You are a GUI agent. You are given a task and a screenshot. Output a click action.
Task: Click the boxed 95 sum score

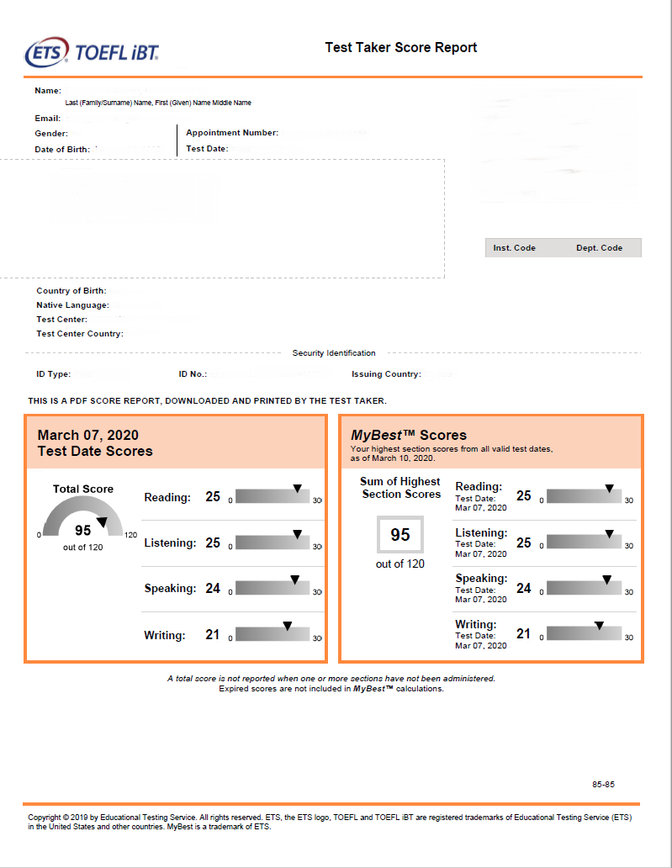pyautogui.click(x=400, y=535)
